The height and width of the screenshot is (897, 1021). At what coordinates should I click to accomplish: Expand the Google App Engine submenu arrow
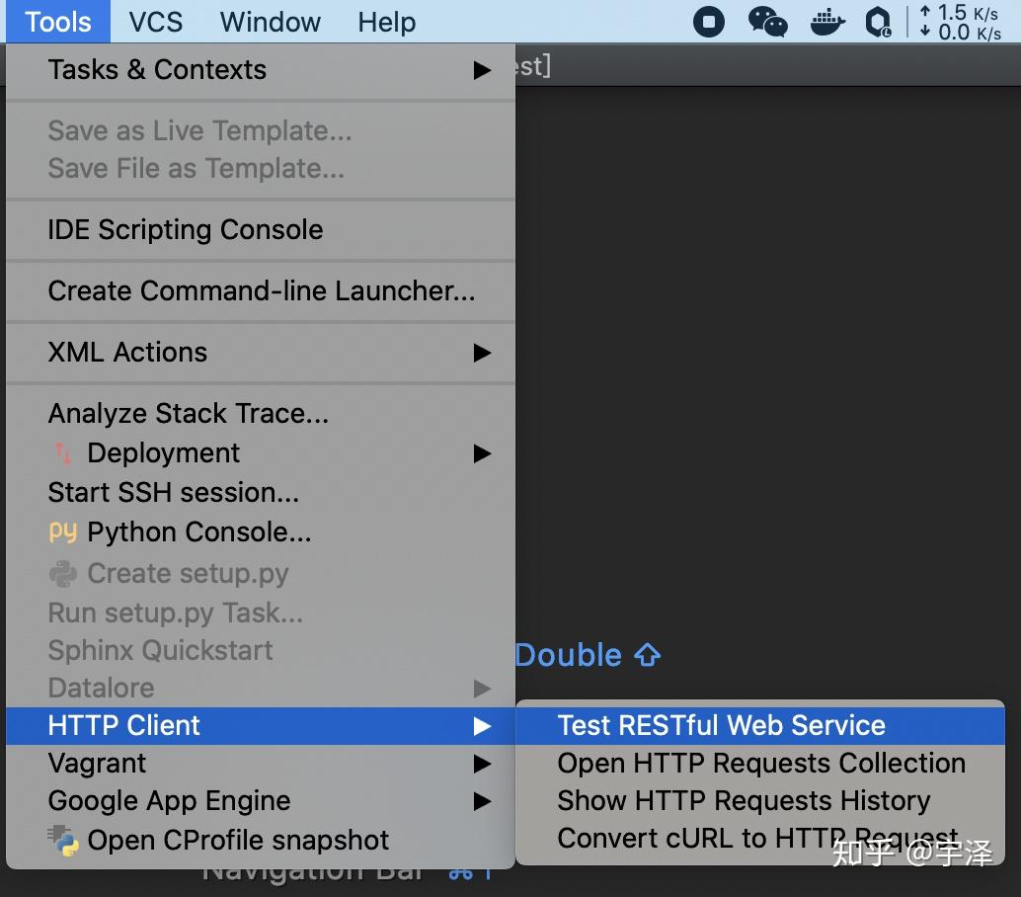[482, 801]
